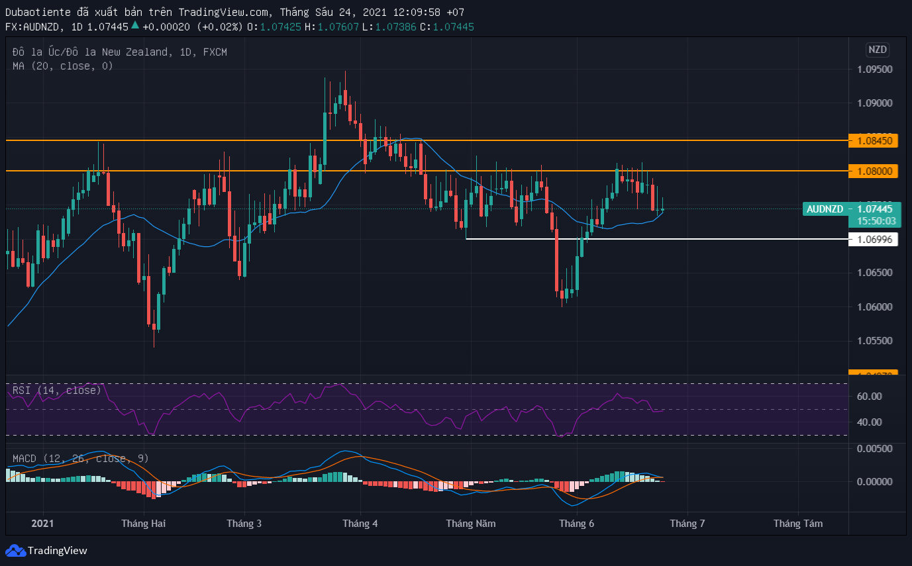The width and height of the screenshot is (912, 566).
Task: Click the FX:AUDNZD symbol text
Action: tap(34, 26)
